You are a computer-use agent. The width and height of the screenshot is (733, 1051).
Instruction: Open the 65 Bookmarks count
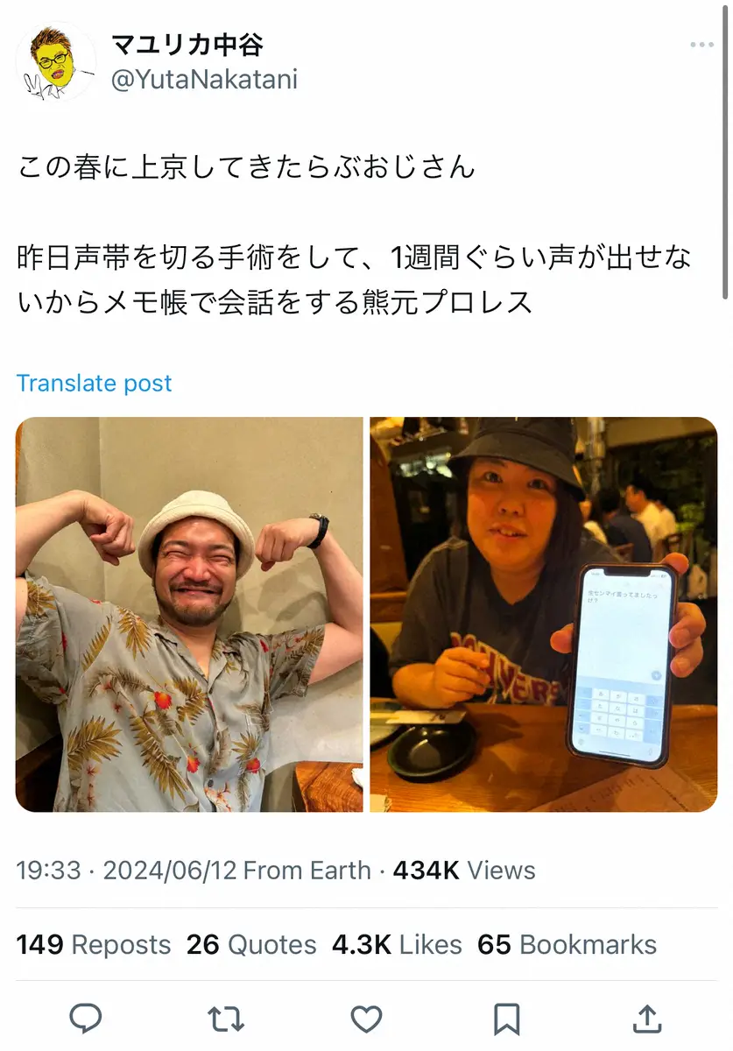567,944
